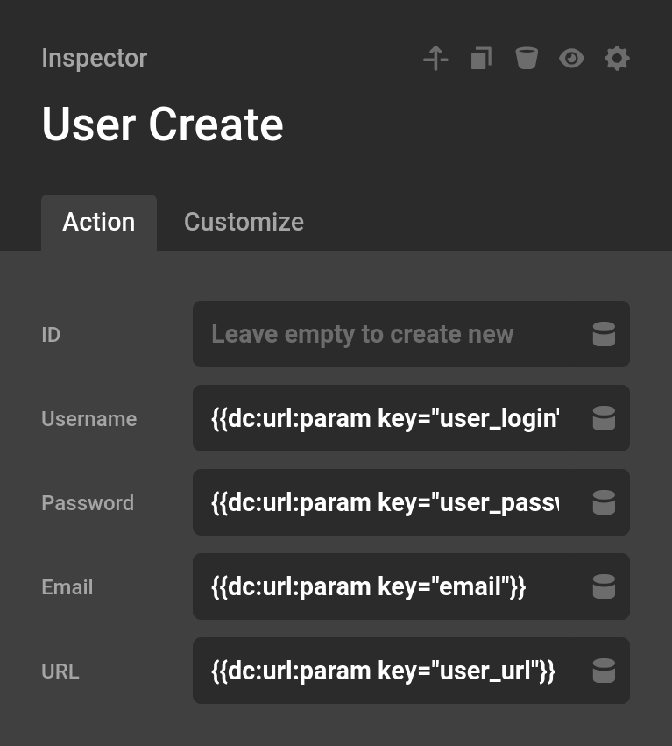Image resolution: width=672 pixels, height=746 pixels.
Task: Open the URL field's dynamic data picker
Action: [x=605, y=671]
